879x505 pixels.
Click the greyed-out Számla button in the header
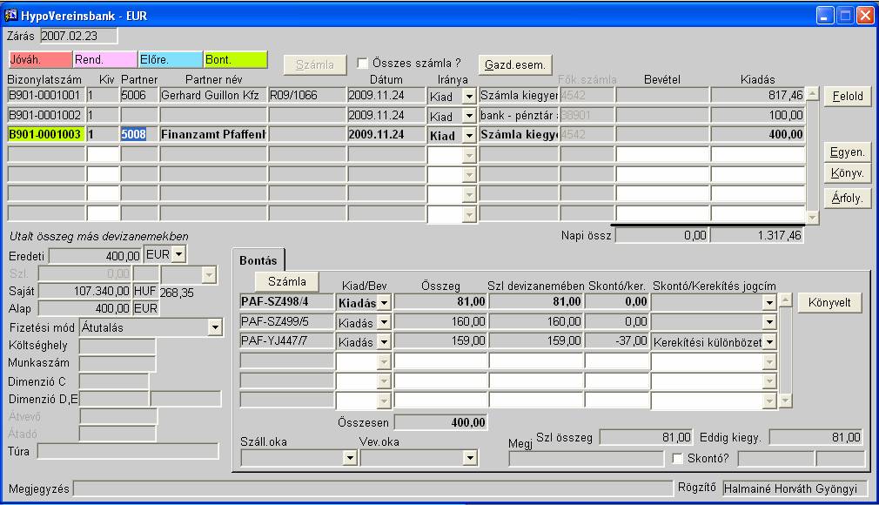tap(314, 64)
